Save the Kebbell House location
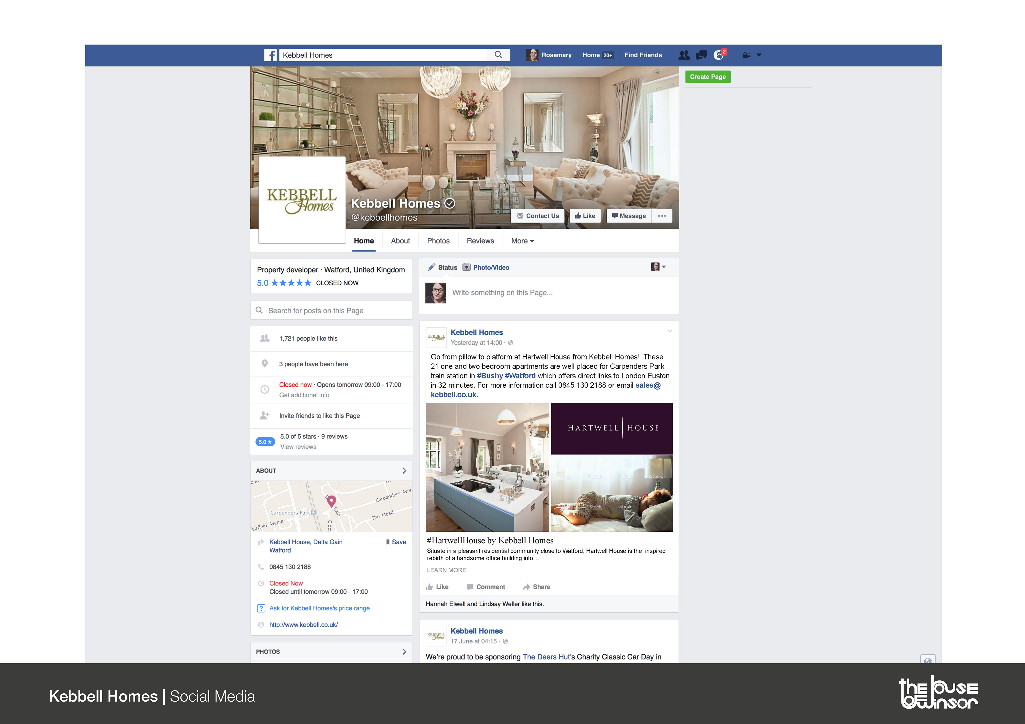 point(396,542)
